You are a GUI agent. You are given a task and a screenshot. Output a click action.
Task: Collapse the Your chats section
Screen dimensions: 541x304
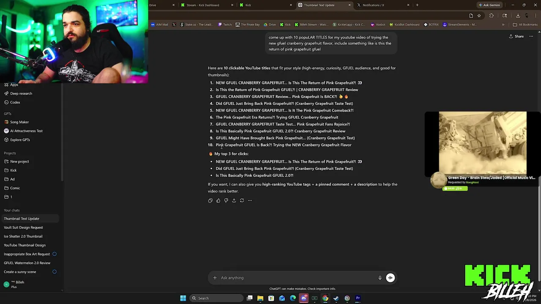[12, 210]
